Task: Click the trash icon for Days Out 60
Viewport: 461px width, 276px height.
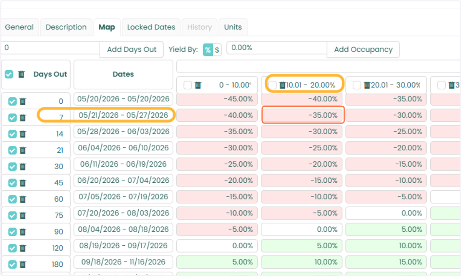Action: click(x=23, y=199)
